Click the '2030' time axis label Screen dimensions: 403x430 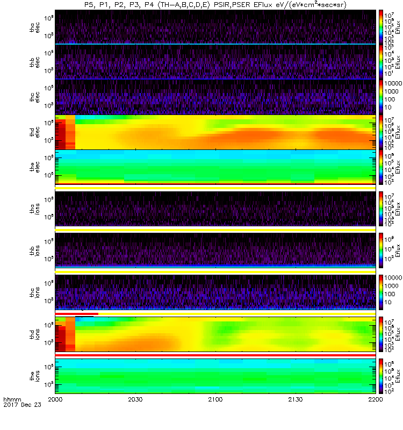[135, 399]
